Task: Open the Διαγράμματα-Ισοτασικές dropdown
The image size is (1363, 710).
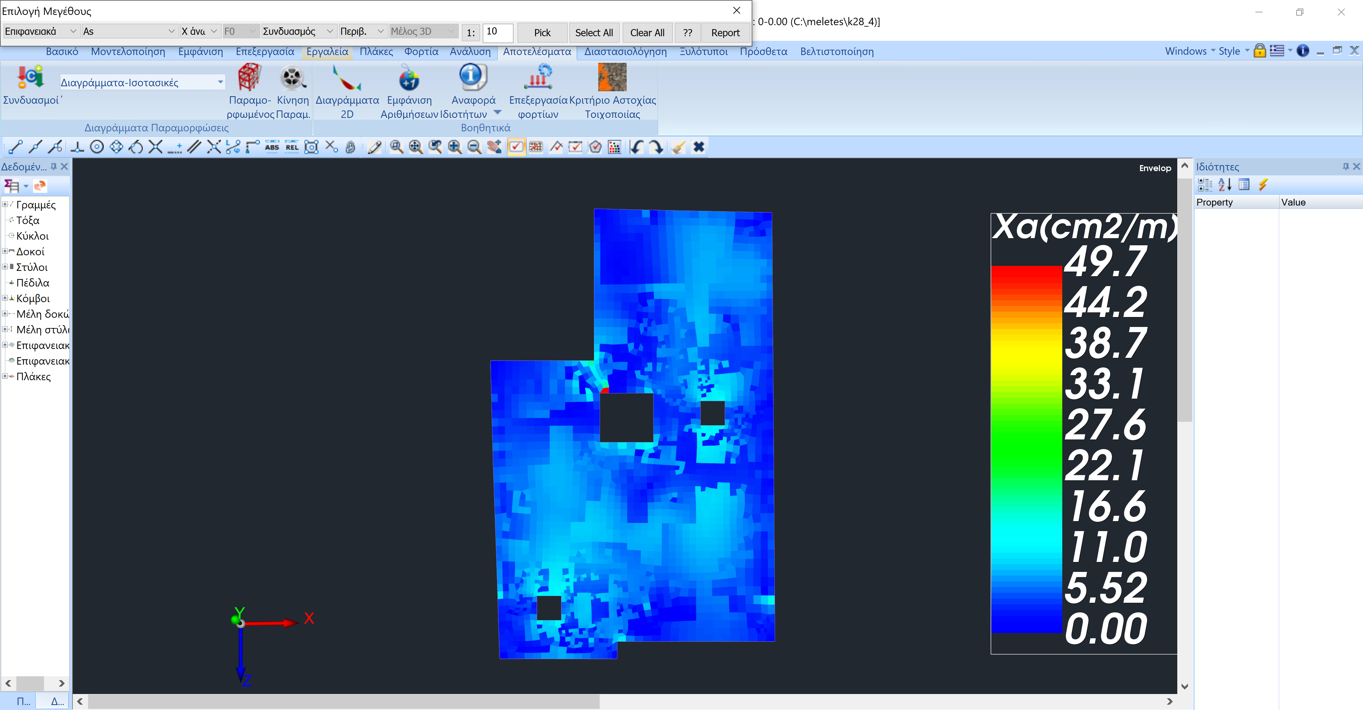Action: (220, 82)
